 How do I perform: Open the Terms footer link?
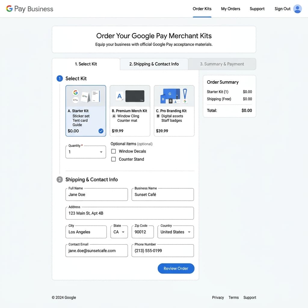(233, 297)
